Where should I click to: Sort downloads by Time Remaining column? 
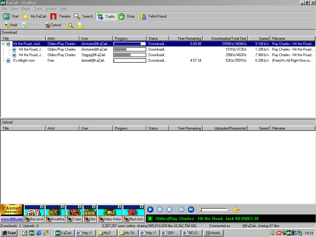pyautogui.click(x=186, y=39)
